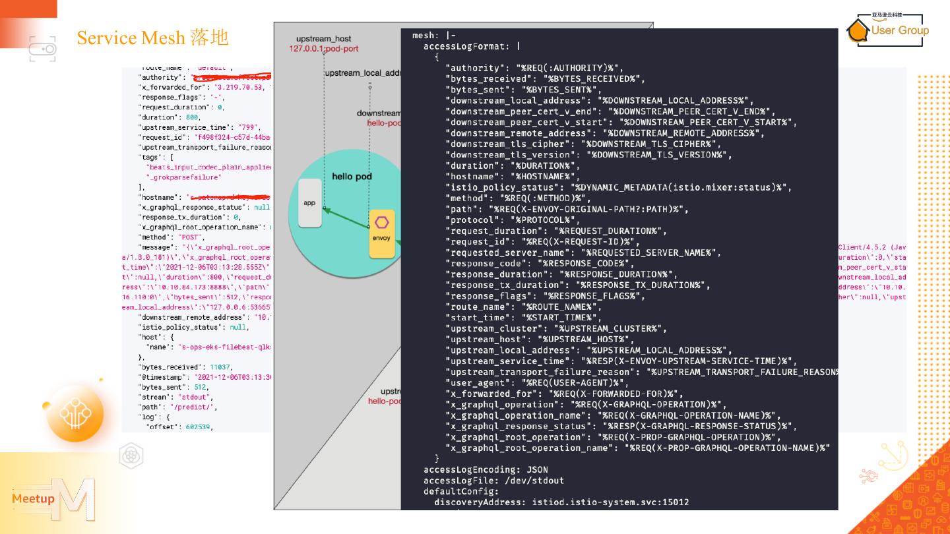Click the "x_graphql_root_operation_name" config line
This screenshot has height=534, width=950.
click(x=637, y=448)
